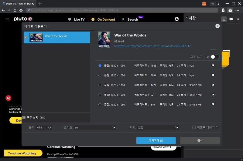This screenshot has height=161, width=243.
Task: Preview the 516 bitrate stream icon
Action: (x=213, y=104)
